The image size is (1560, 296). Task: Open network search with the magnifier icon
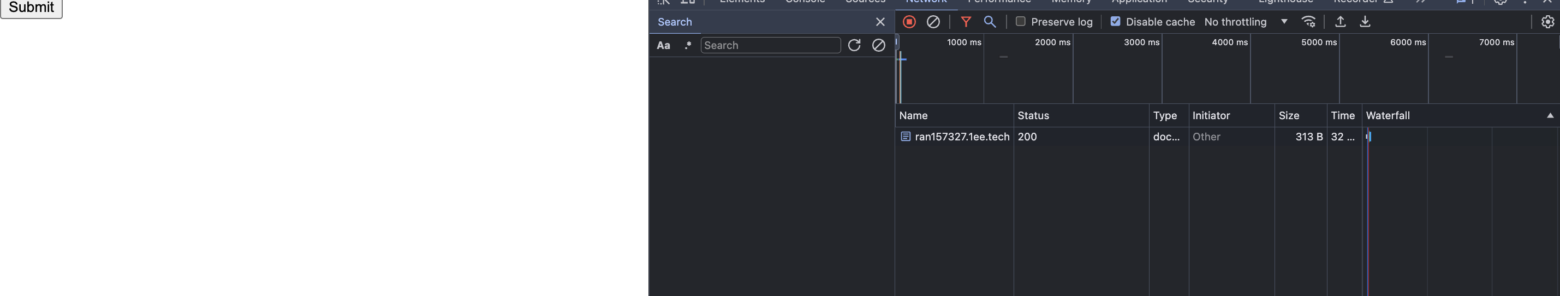[x=990, y=22]
